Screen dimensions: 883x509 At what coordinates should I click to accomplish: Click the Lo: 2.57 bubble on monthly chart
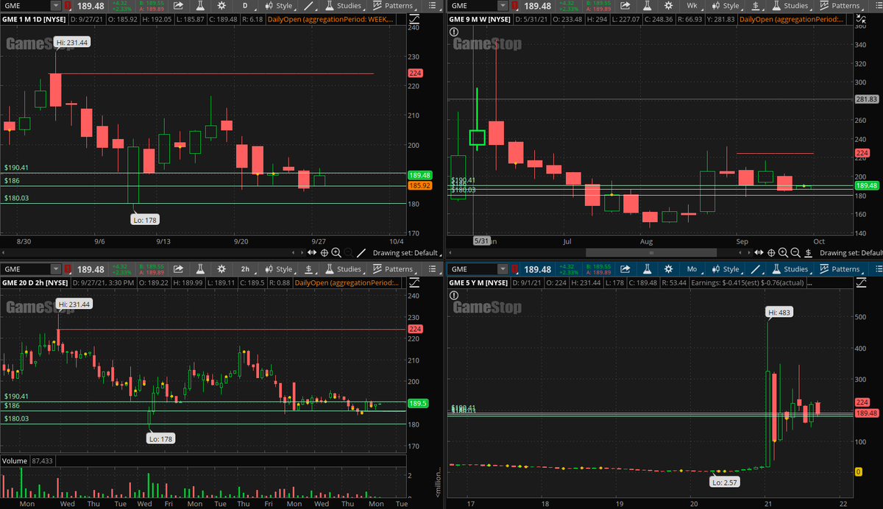coord(724,483)
